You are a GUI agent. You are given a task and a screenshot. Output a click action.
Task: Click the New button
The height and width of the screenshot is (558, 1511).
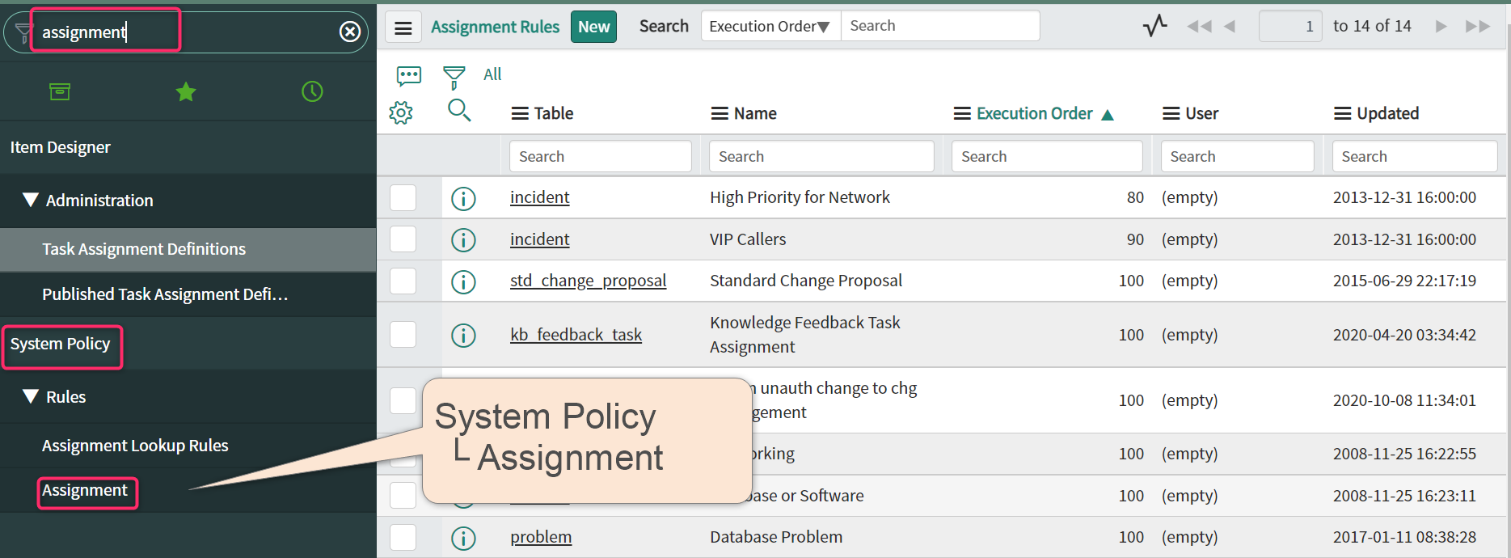(x=593, y=27)
